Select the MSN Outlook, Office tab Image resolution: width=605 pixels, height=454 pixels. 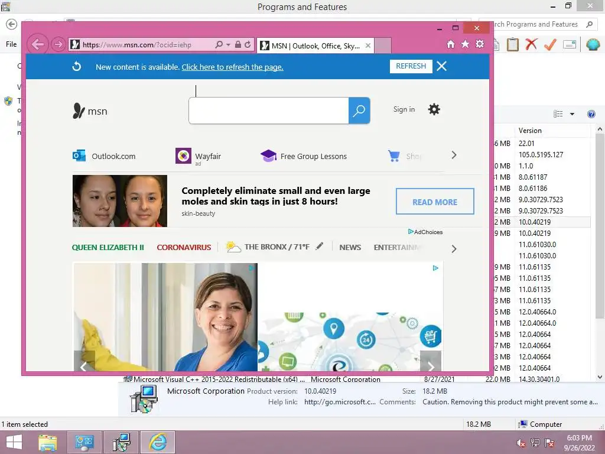coord(315,46)
